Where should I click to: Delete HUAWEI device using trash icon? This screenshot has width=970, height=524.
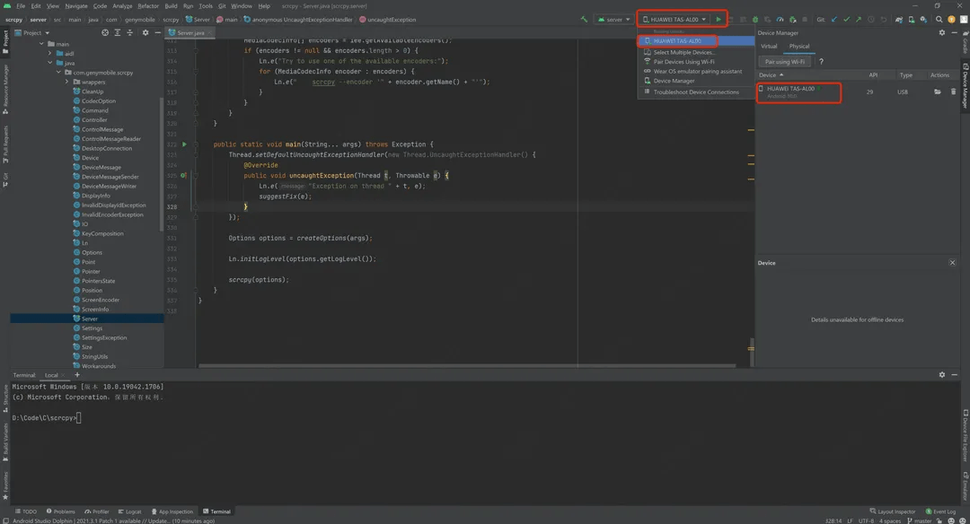pyautogui.click(x=953, y=92)
